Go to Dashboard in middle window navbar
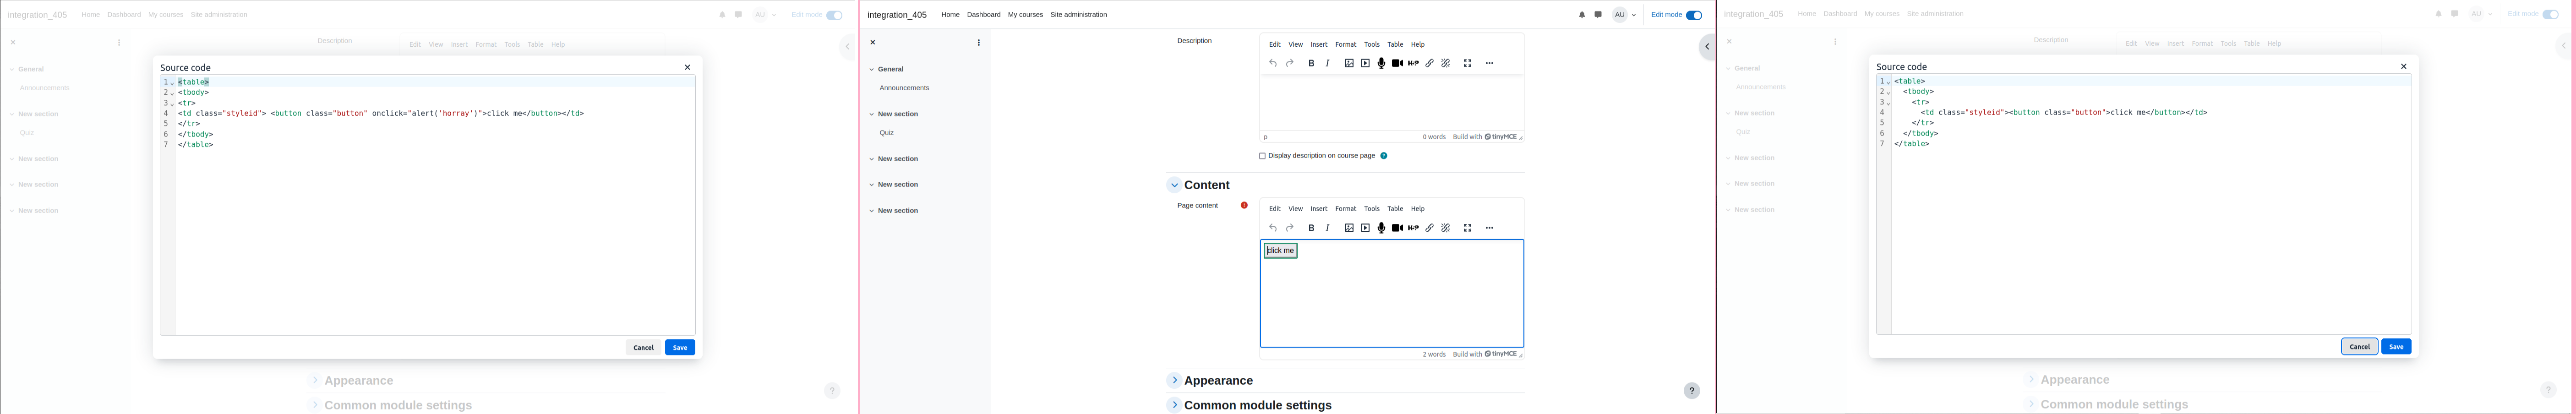2576x414 pixels. (983, 15)
